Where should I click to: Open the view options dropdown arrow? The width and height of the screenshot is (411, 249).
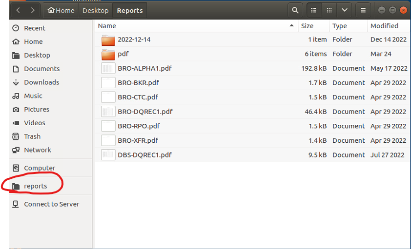345,10
